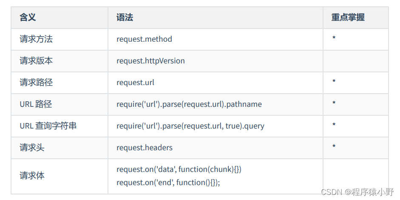Click the URL 路径 cell

pos(36,104)
